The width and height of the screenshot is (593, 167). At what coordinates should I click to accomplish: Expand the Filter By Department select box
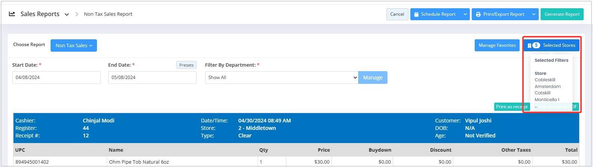[x=281, y=78]
